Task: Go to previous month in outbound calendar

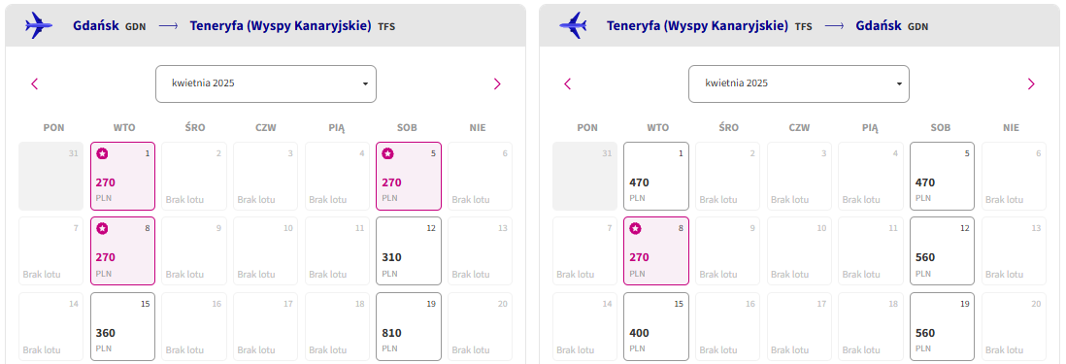Action: pos(35,84)
